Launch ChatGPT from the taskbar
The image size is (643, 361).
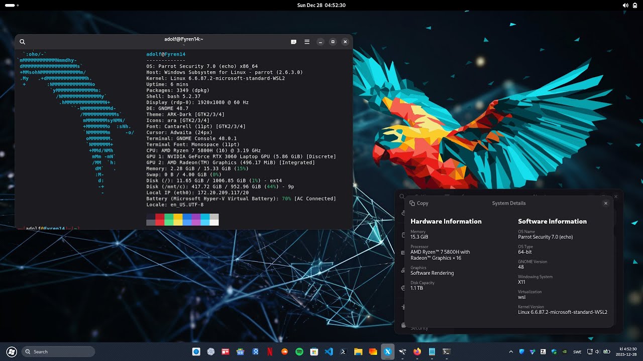211,351
